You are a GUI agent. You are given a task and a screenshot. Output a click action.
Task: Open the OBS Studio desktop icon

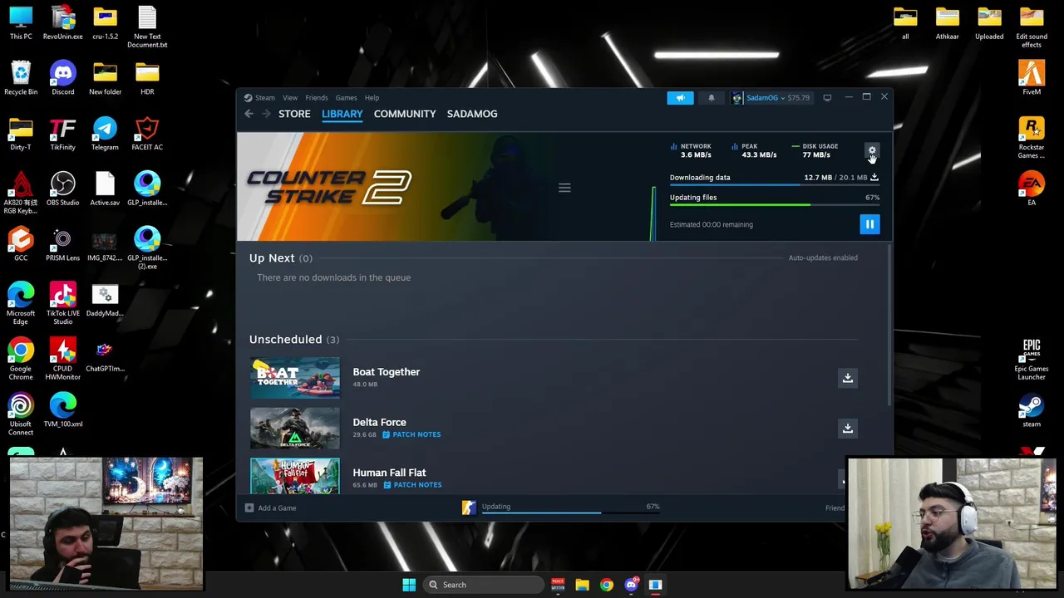(x=63, y=189)
